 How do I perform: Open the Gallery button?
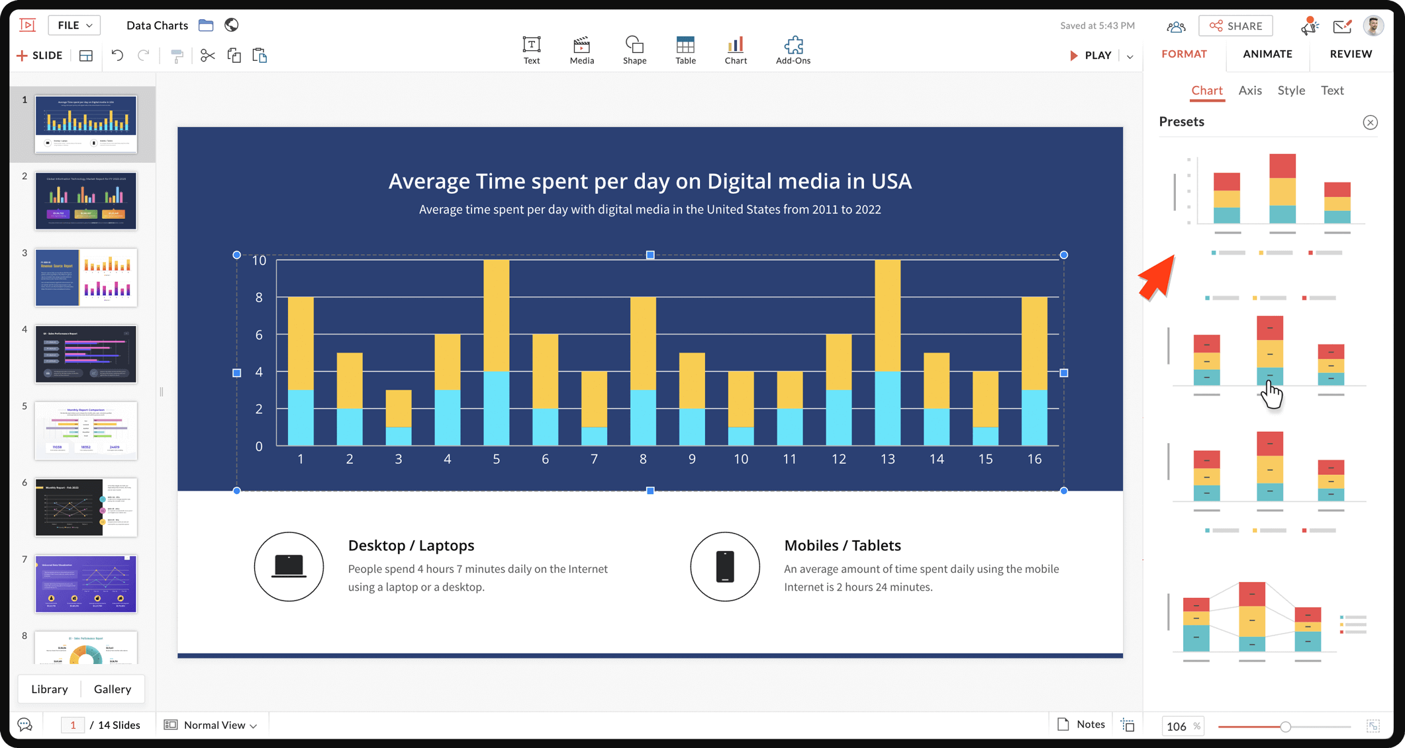click(113, 689)
